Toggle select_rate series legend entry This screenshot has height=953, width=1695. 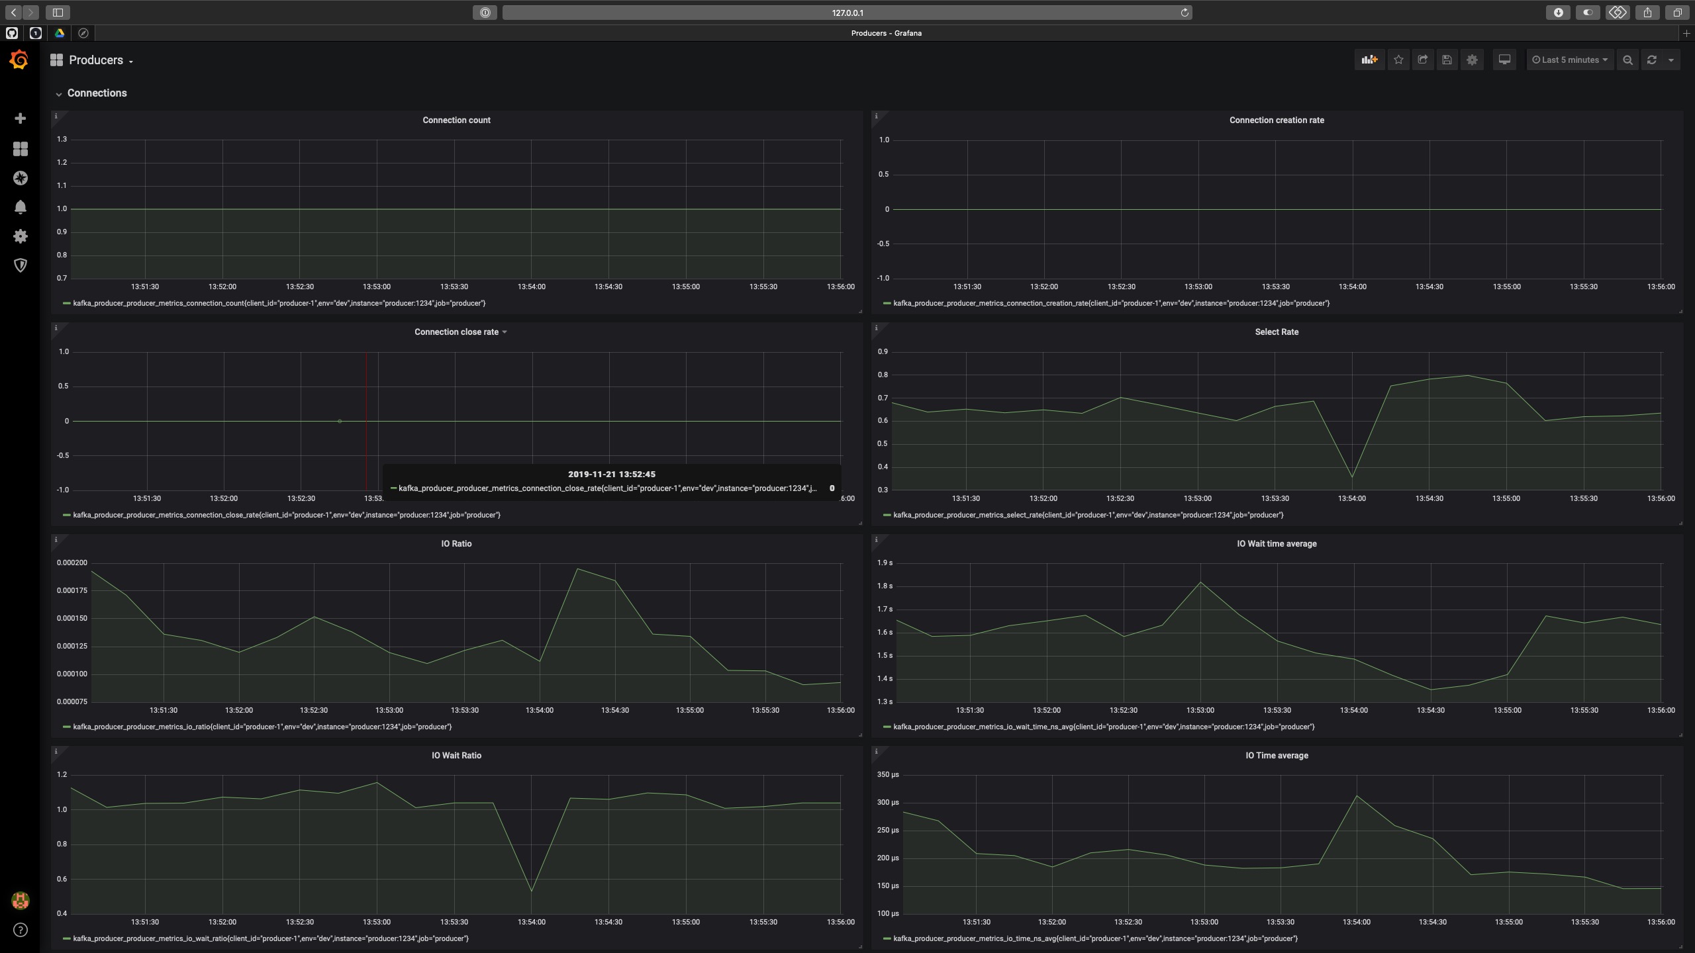pos(1087,515)
